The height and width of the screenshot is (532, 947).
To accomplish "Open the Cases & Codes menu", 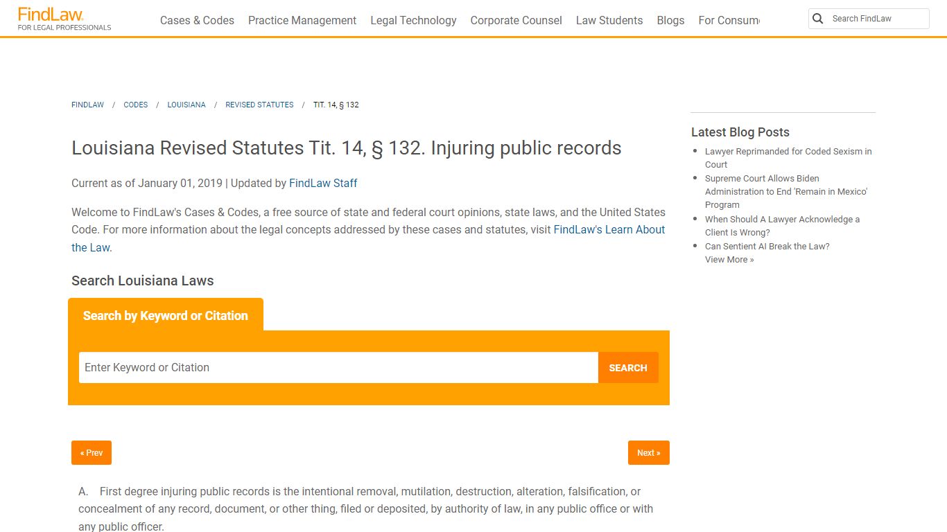I will (197, 20).
